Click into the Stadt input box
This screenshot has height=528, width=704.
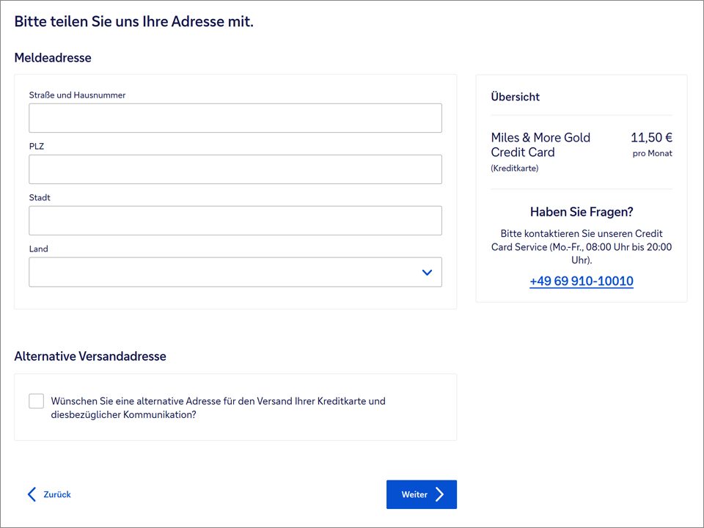point(235,221)
